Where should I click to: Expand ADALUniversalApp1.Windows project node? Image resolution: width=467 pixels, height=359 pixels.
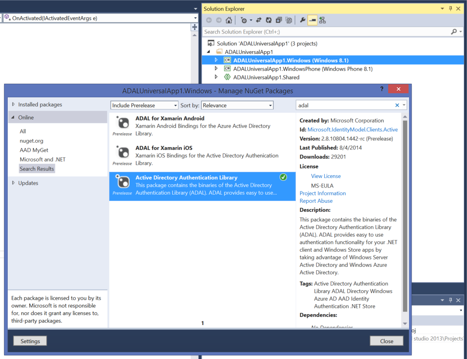click(216, 60)
